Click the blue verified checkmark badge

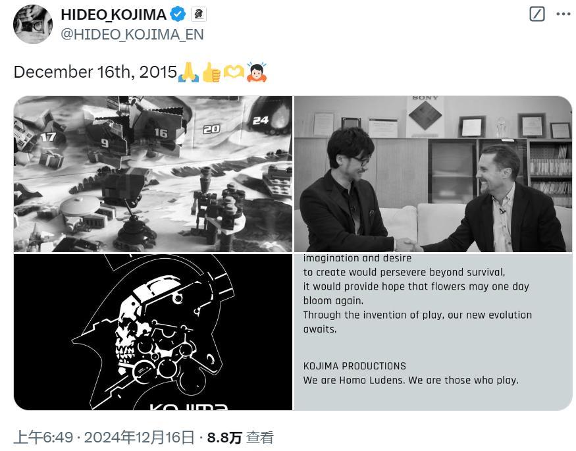tap(178, 14)
